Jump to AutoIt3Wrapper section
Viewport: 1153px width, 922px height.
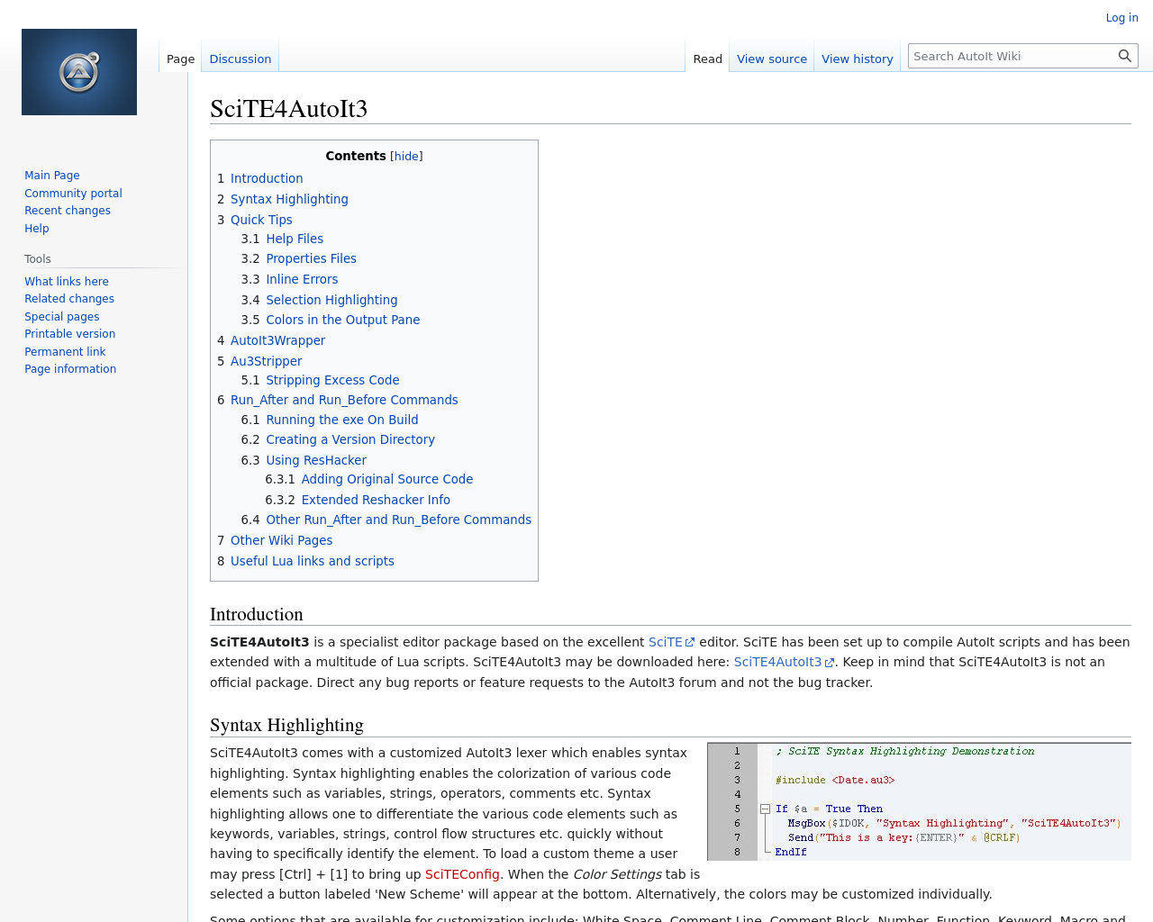(x=277, y=340)
